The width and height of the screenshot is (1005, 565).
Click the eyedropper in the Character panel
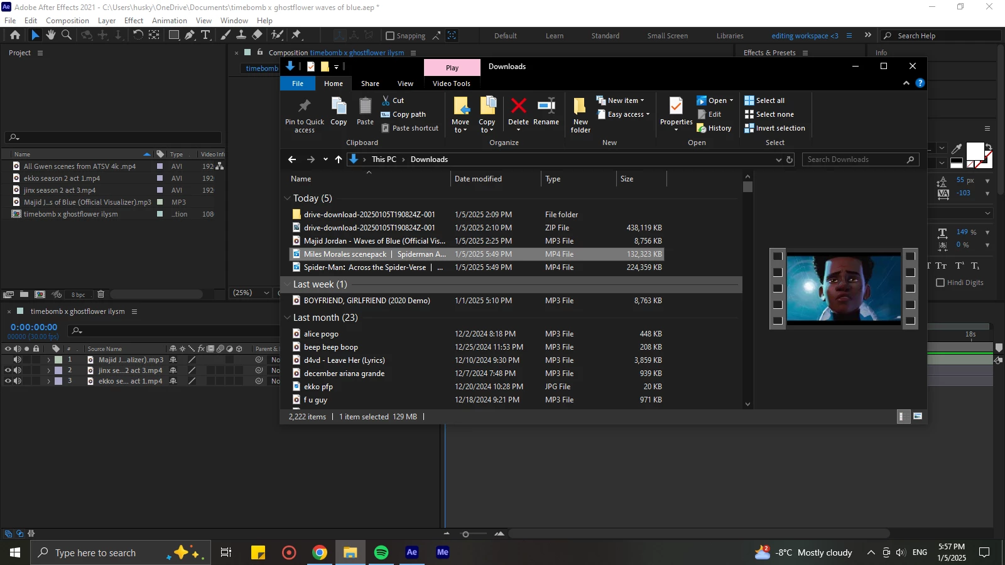[957, 149]
